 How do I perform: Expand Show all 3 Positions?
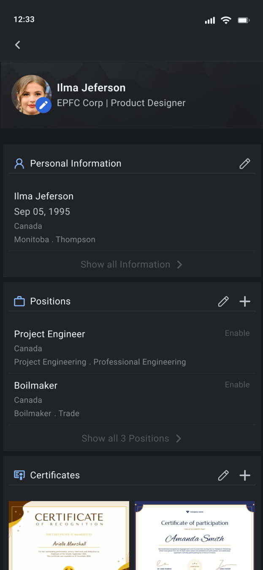(131, 438)
